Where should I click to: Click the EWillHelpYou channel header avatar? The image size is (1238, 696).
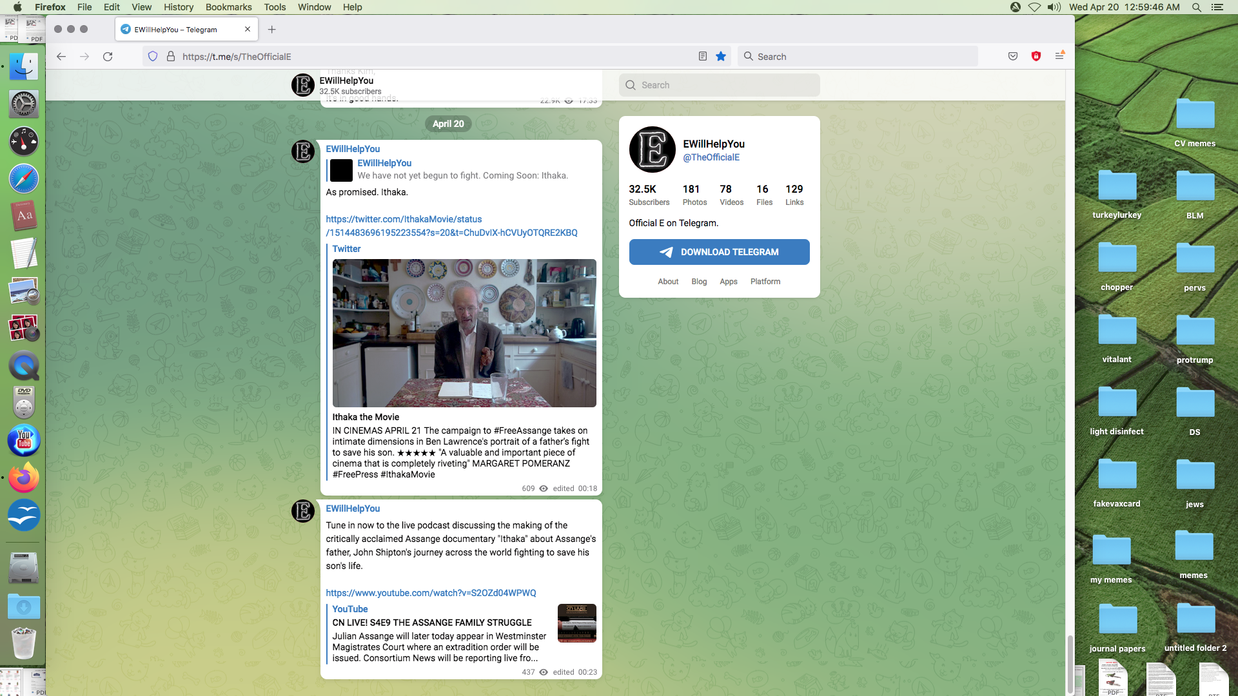point(303,84)
